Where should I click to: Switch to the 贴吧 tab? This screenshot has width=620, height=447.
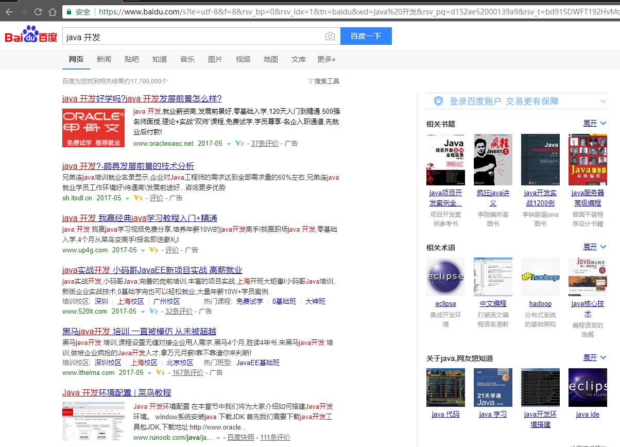[132, 59]
